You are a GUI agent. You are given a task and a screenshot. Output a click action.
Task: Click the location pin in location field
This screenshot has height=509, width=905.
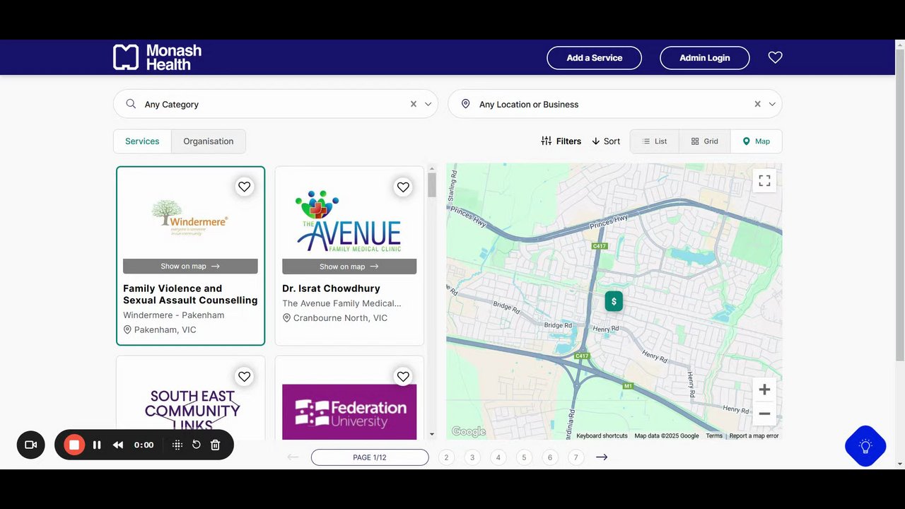click(465, 104)
